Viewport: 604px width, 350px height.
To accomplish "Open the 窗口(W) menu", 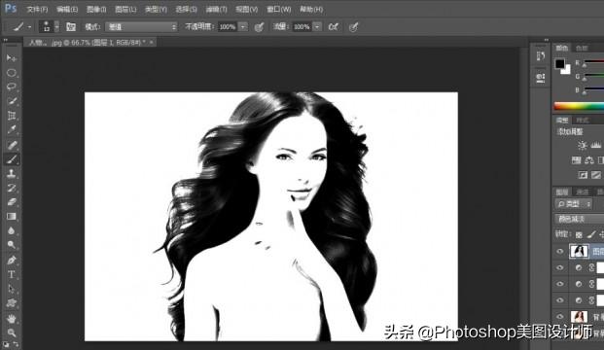I will coord(279,9).
